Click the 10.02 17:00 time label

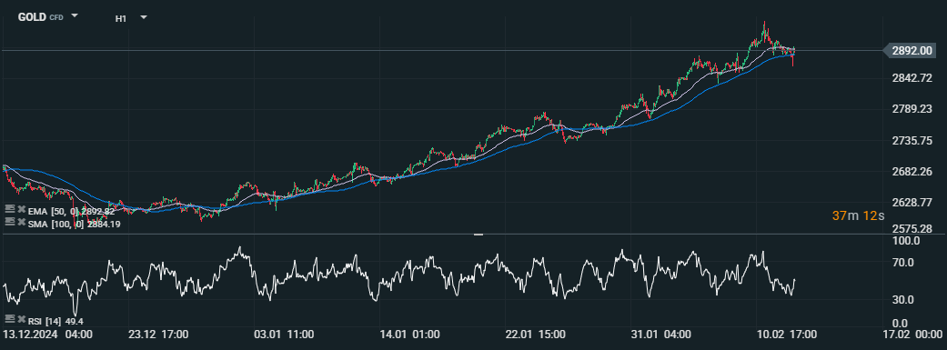coord(786,335)
